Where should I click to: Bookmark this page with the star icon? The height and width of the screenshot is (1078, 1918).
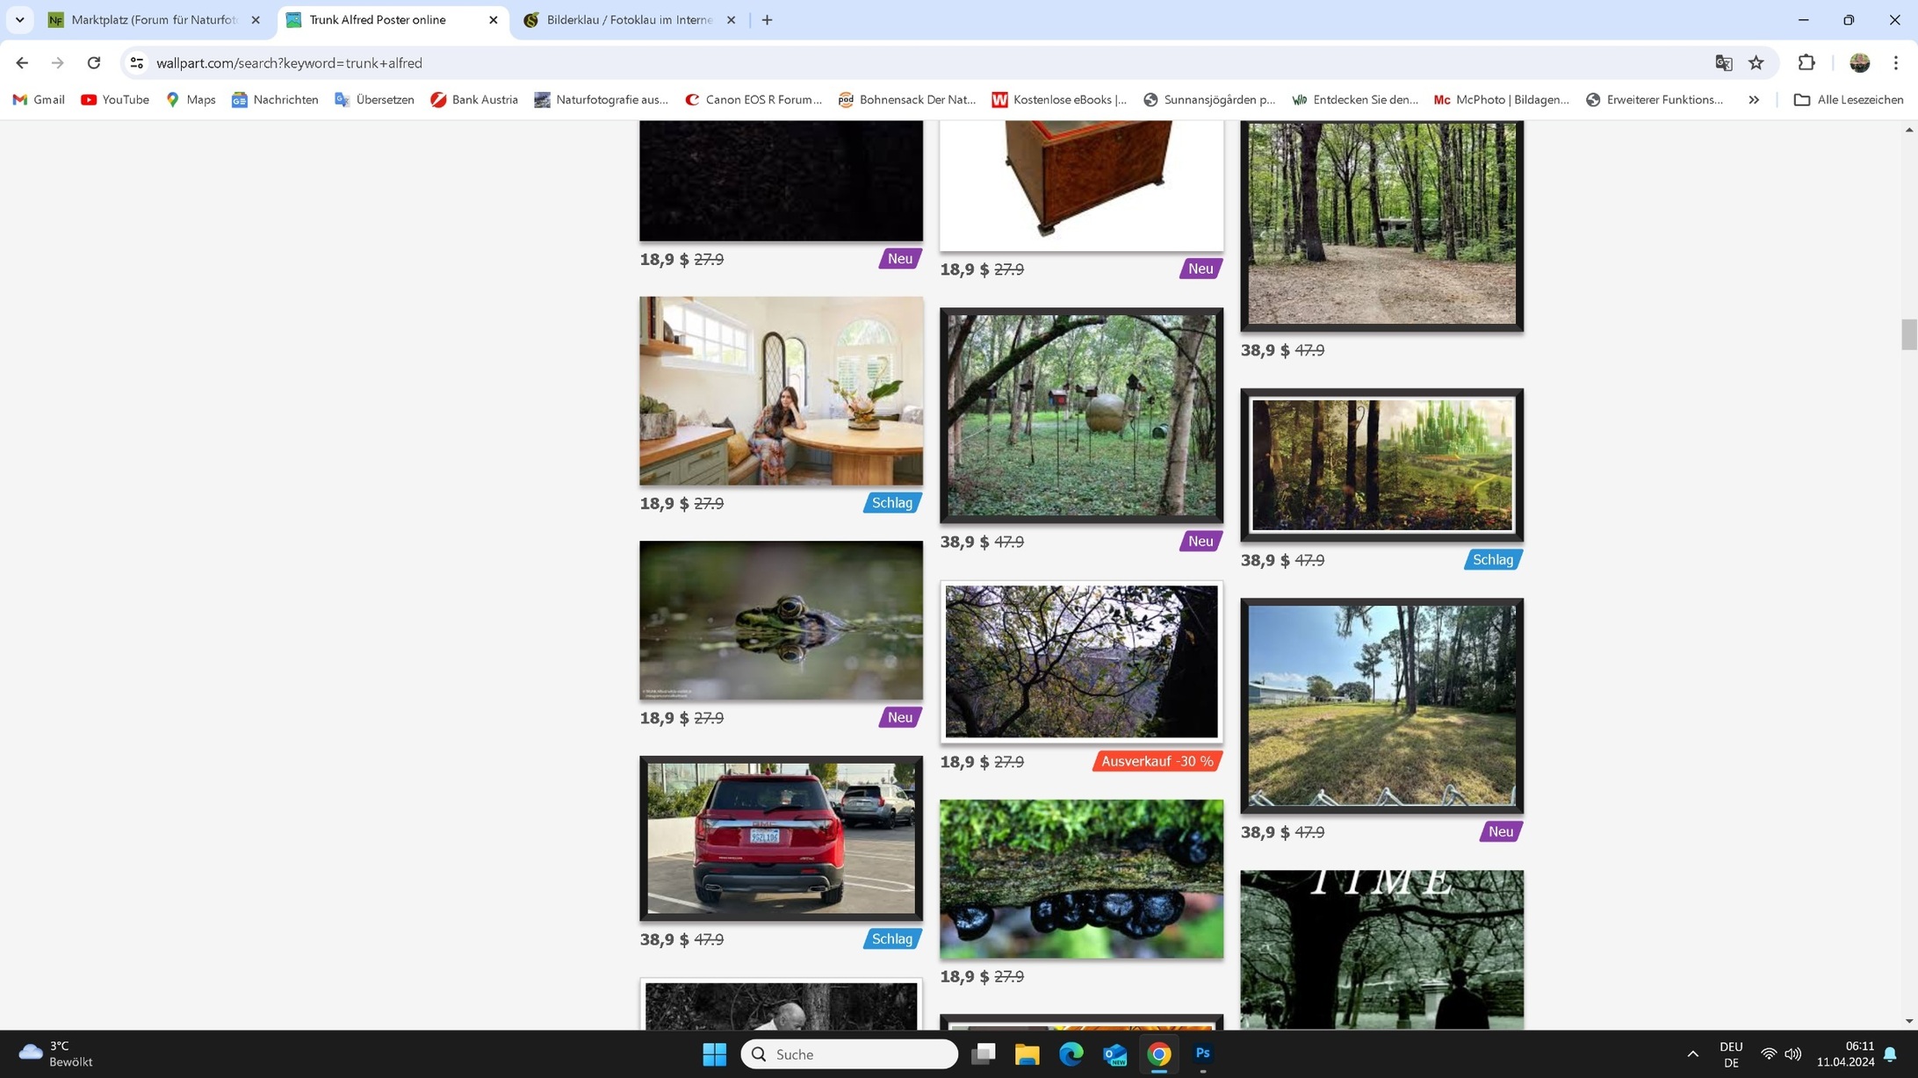coord(1756,62)
